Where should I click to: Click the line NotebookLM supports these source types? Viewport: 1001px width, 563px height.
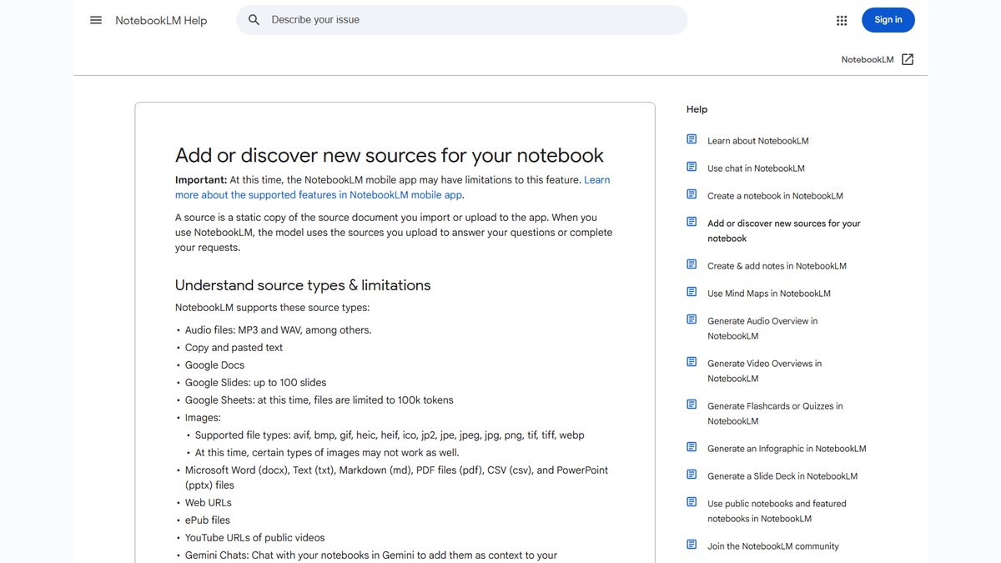272,308
